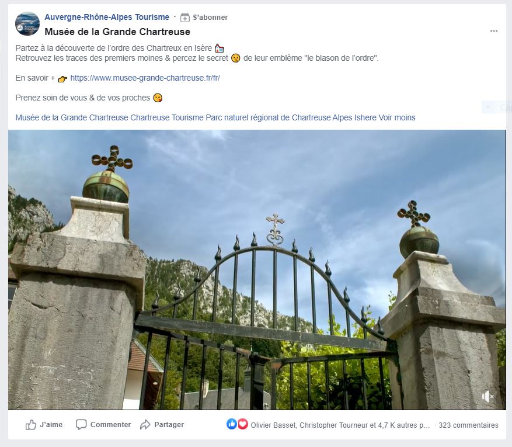
Task: View the 323 commentaires
Action: pyautogui.click(x=468, y=425)
